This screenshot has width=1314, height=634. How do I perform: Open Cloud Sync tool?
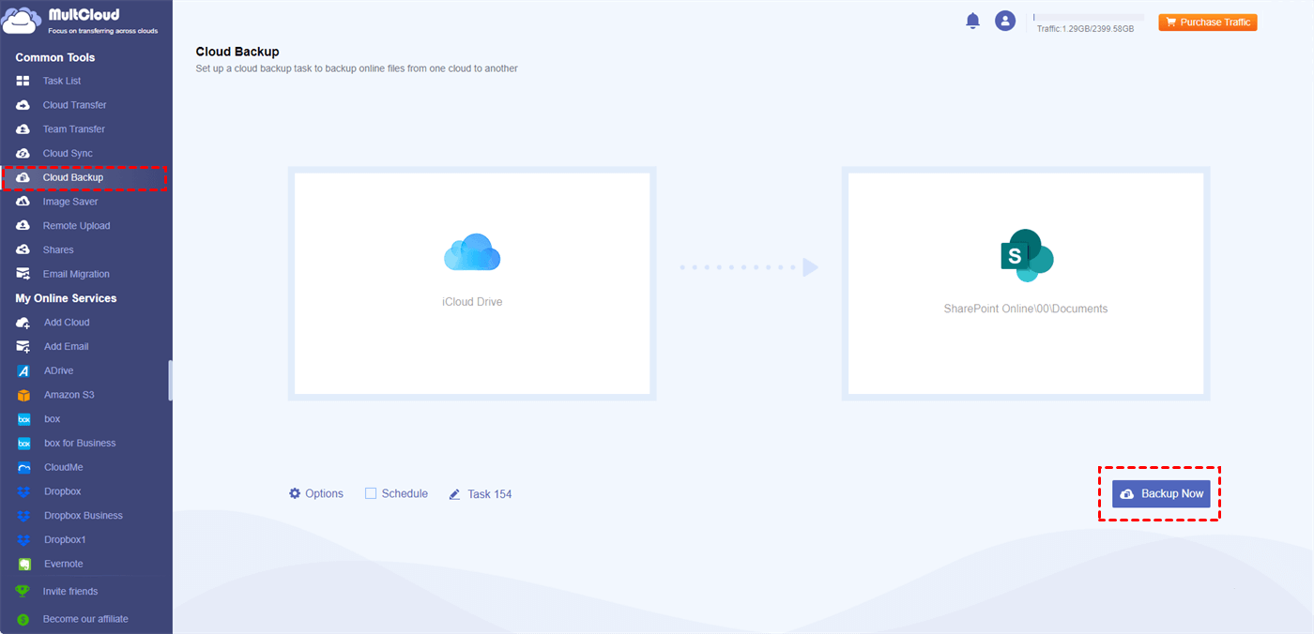[x=68, y=153]
